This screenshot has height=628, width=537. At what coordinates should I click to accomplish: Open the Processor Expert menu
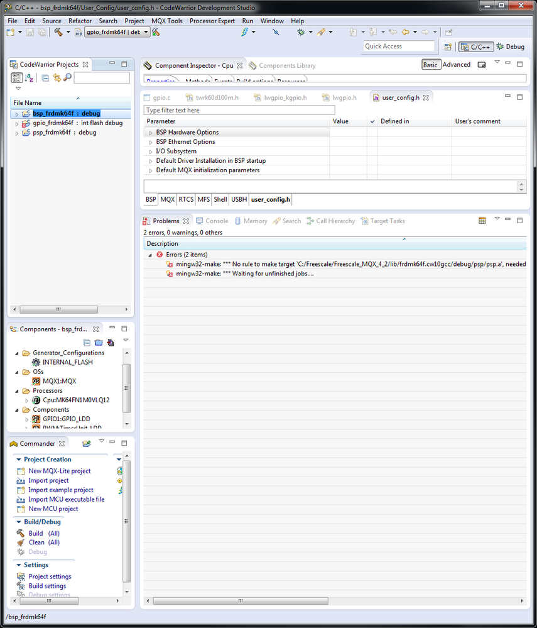click(x=212, y=21)
